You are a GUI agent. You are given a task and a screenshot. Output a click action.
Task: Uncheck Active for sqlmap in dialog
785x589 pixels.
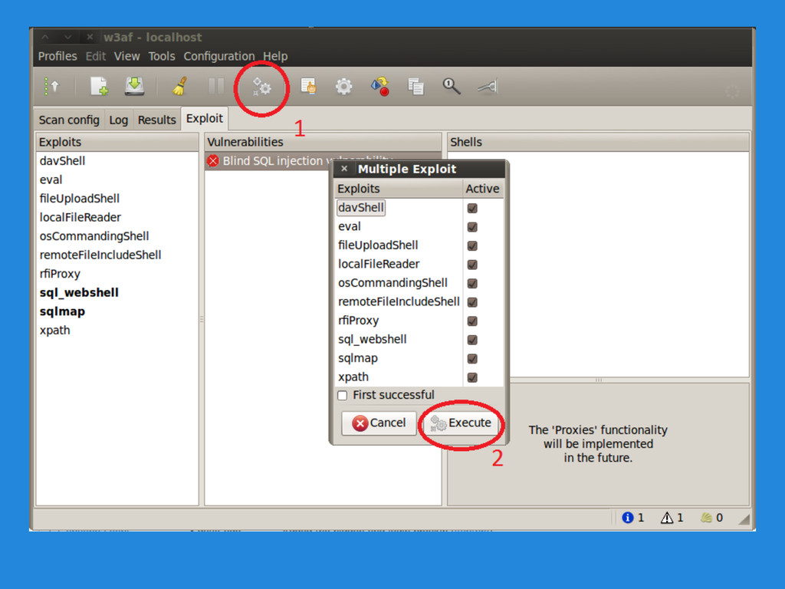[472, 359]
